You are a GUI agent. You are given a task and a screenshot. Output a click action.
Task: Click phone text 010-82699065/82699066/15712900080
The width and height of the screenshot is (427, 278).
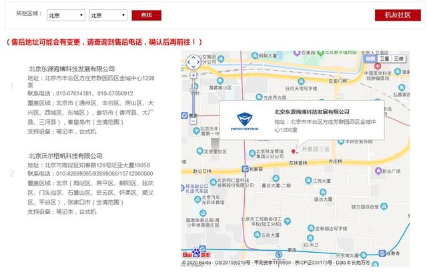(x=105, y=173)
